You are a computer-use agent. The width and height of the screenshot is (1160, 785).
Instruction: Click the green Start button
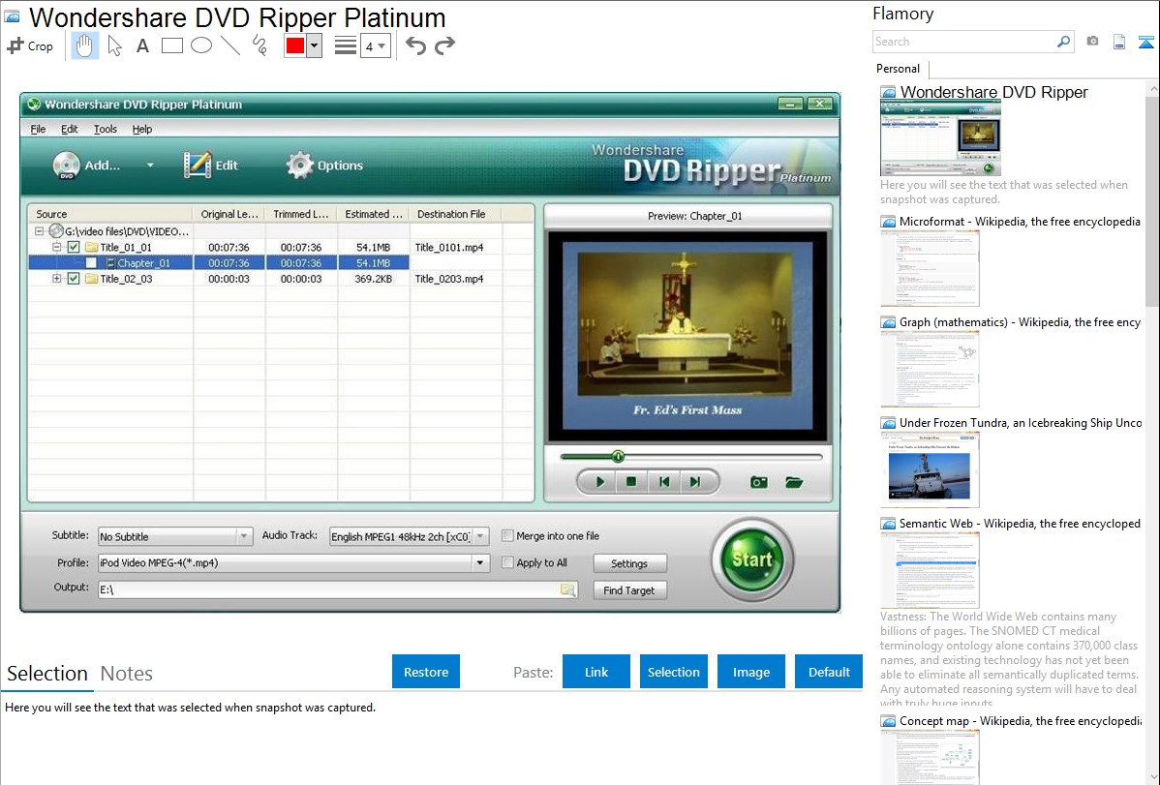752,559
